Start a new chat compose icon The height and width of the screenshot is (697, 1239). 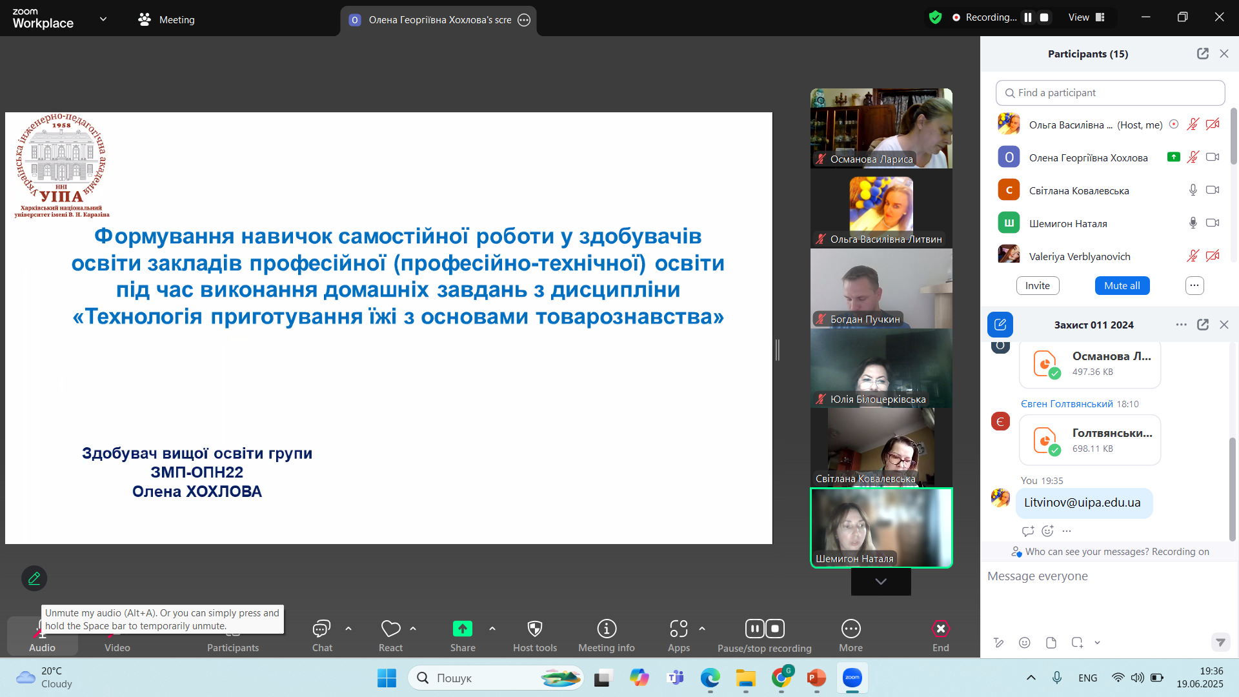(1000, 325)
